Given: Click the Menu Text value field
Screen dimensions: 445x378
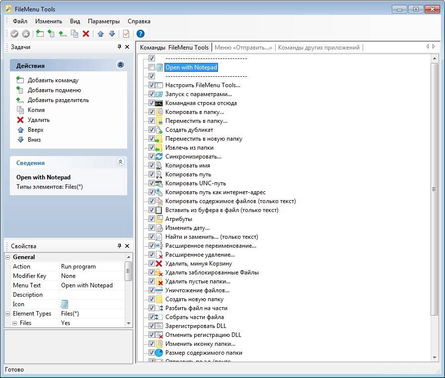Looking at the screenshot, I should pyautogui.click(x=92, y=285).
